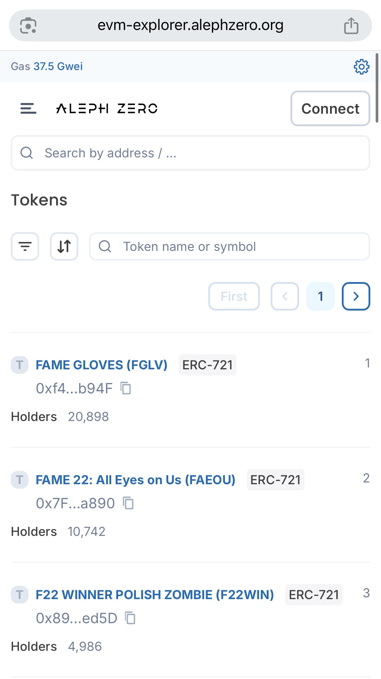Tap the browser share icon
This screenshot has width=381, height=679.
tap(351, 26)
